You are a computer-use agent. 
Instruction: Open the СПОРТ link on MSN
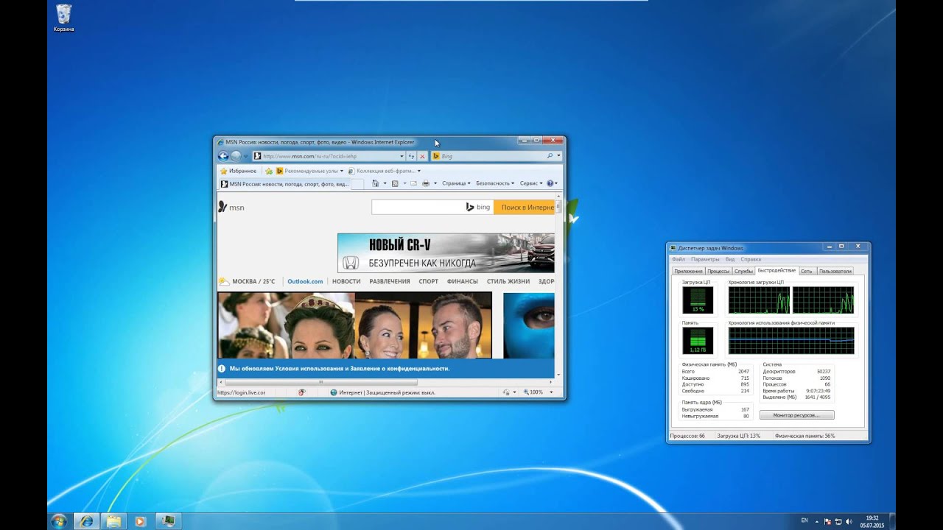tap(428, 281)
